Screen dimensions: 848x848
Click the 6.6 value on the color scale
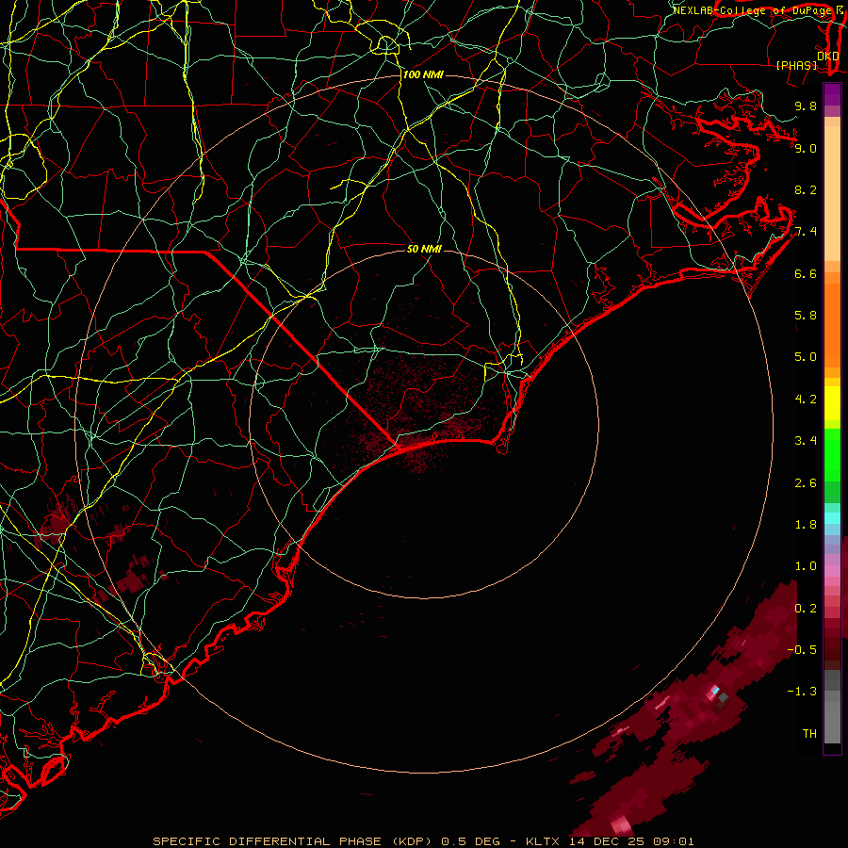point(806,273)
